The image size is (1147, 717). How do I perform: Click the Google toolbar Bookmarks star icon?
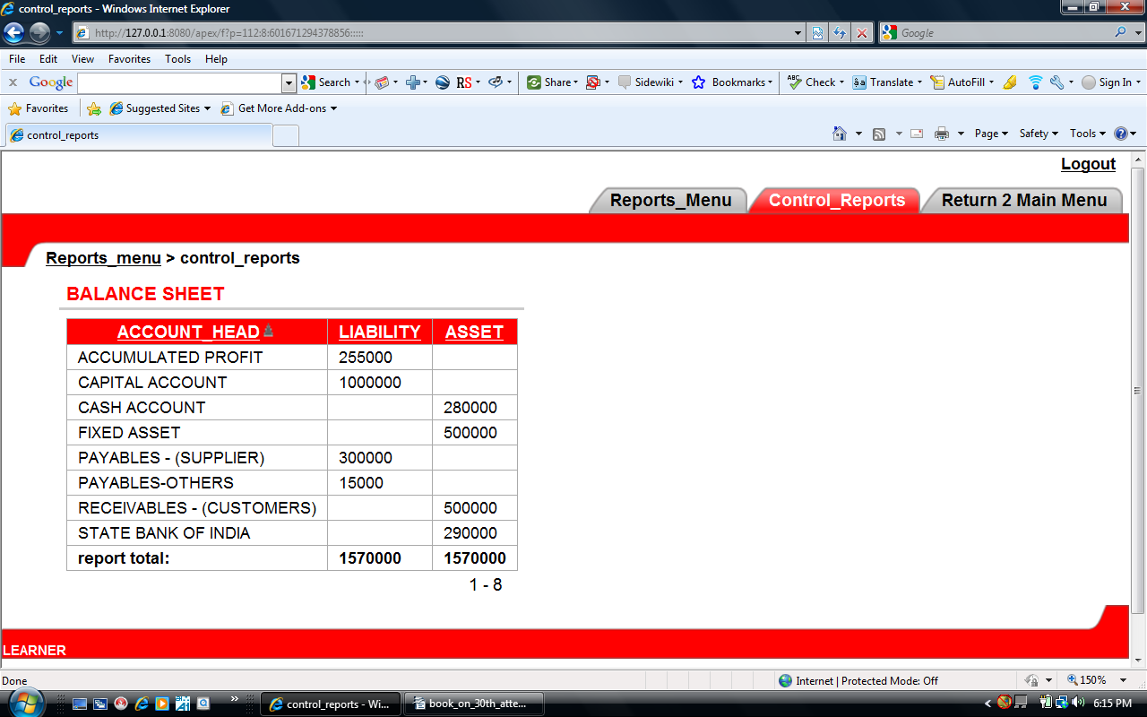(699, 82)
